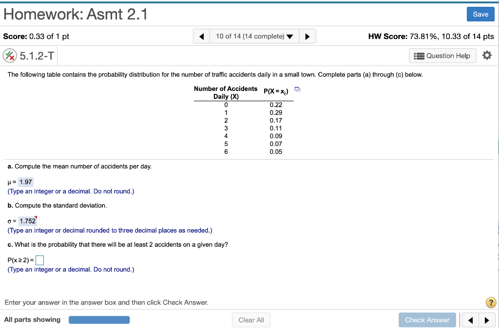Open the Question Help menu
This screenshot has height=328, width=499.
(442, 55)
